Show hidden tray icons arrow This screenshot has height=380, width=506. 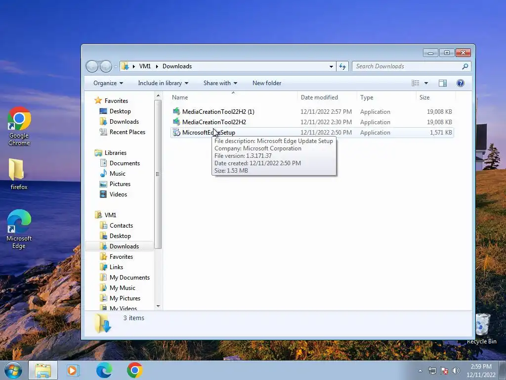pos(420,371)
